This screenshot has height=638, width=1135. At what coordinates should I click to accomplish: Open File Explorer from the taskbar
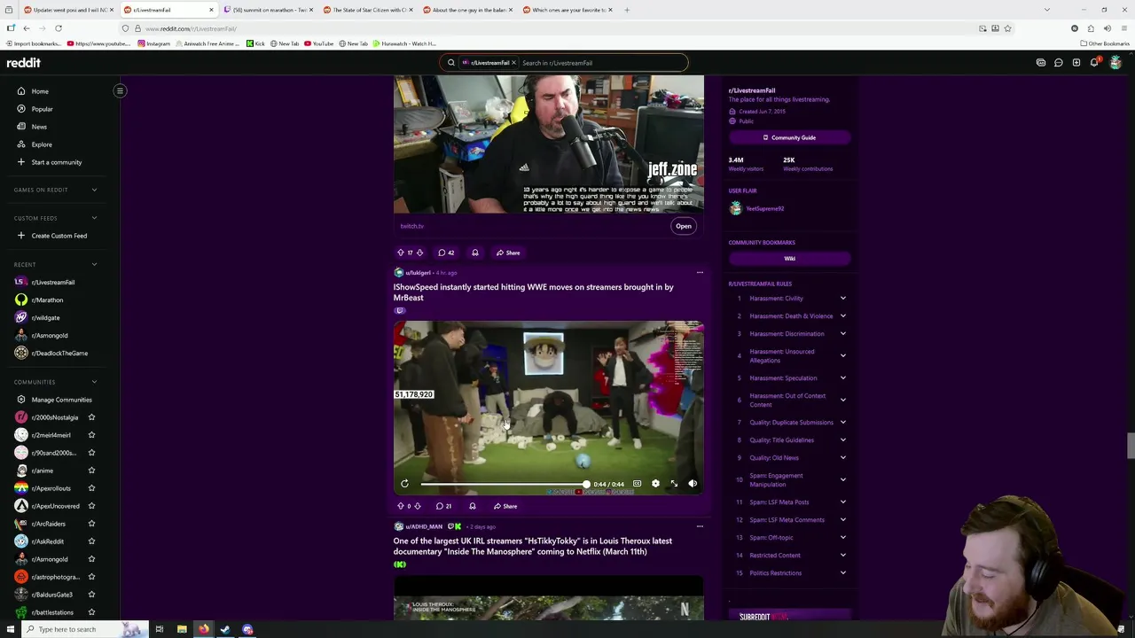pyautogui.click(x=182, y=629)
